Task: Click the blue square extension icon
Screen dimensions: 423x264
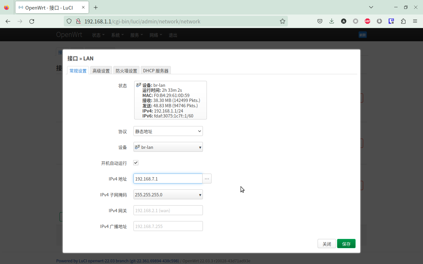Action: point(391,21)
